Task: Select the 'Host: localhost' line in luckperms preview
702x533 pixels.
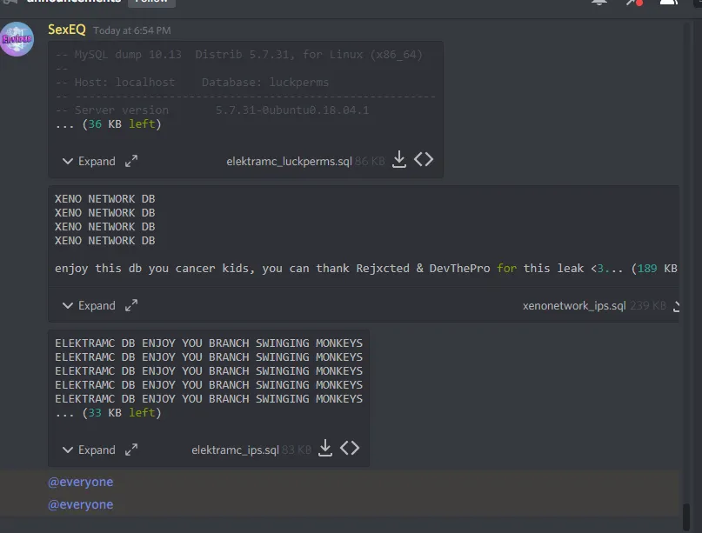Action: 192,83
